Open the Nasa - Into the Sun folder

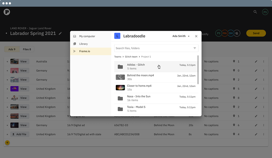point(156,98)
